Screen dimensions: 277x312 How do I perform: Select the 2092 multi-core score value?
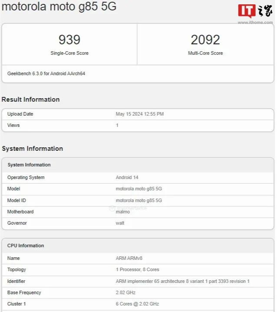(x=205, y=40)
